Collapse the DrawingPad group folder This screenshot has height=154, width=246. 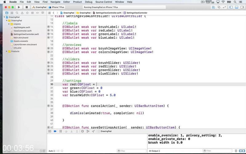point(7,21)
